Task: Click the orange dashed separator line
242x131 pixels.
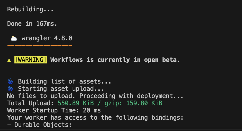Action: coord(40,46)
